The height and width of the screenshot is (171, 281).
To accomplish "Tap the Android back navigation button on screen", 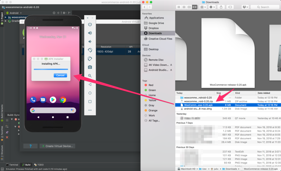I will 38,117.
